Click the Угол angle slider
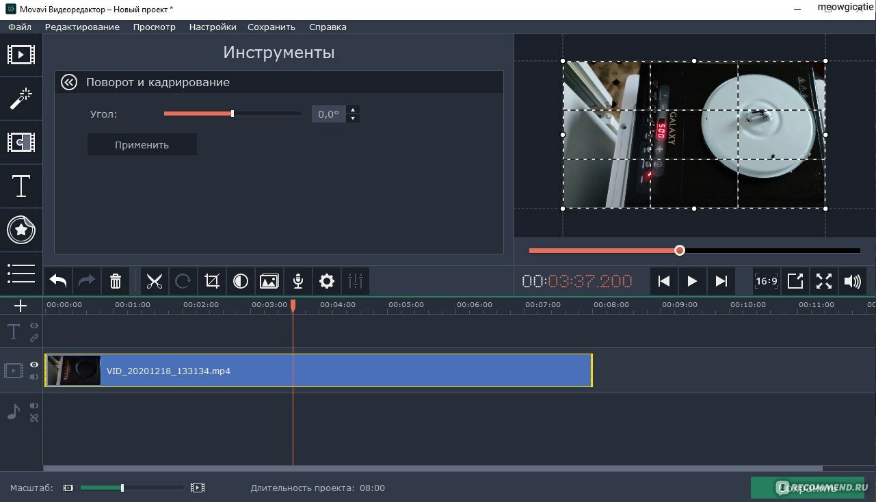Screen dimensions: 876x502 point(233,114)
